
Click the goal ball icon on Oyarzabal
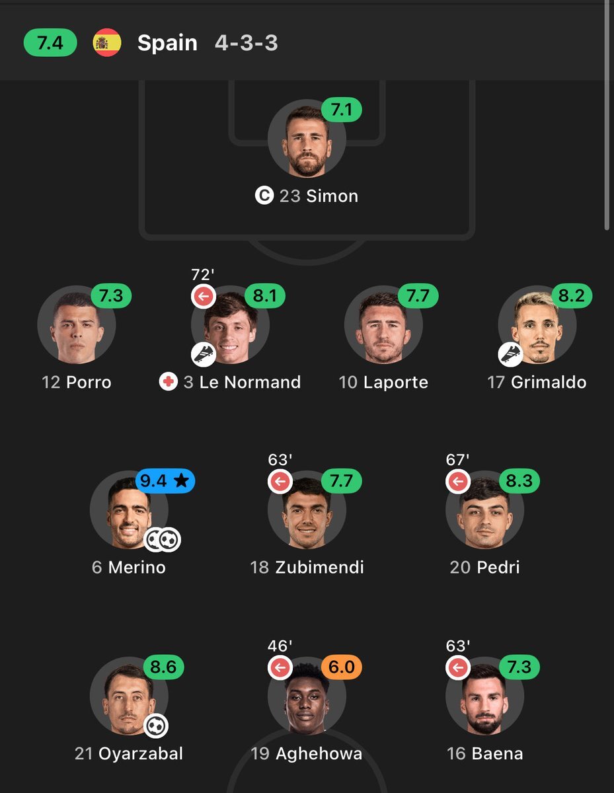pyautogui.click(x=157, y=726)
